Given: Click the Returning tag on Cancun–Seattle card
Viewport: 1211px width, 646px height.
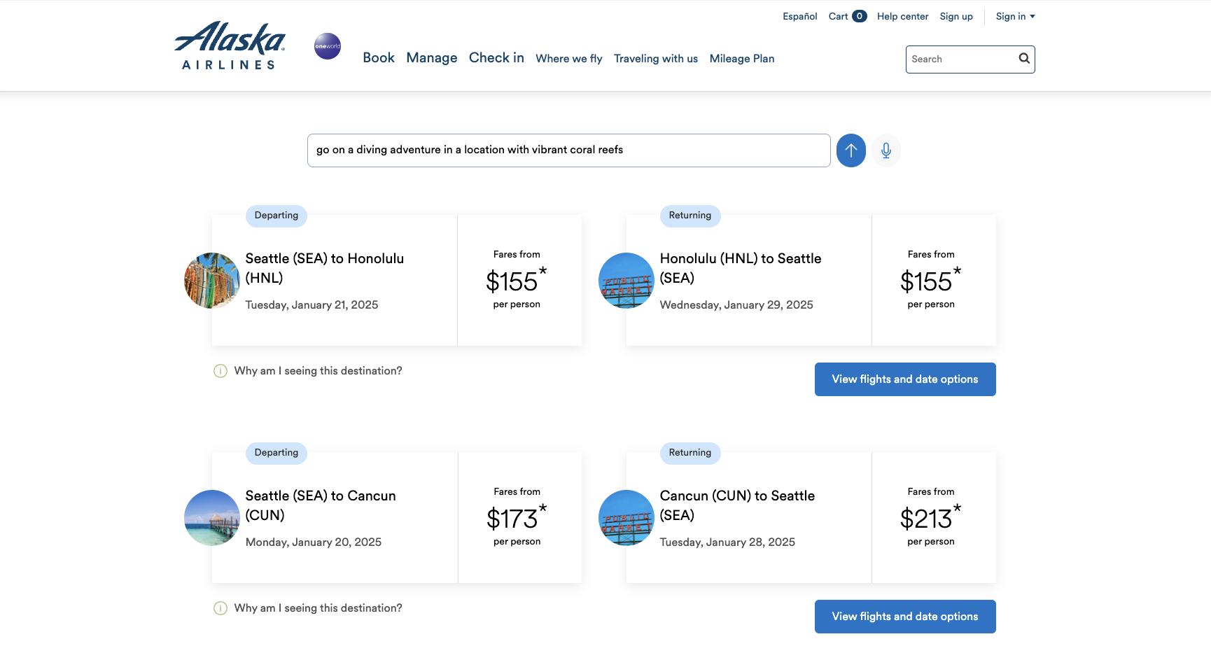Looking at the screenshot, I should pos(690,453).
